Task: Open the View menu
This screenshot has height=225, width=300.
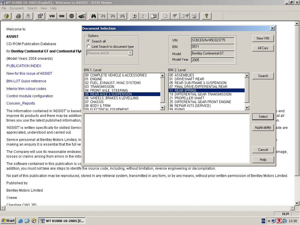Action: (x=44, y=8)
